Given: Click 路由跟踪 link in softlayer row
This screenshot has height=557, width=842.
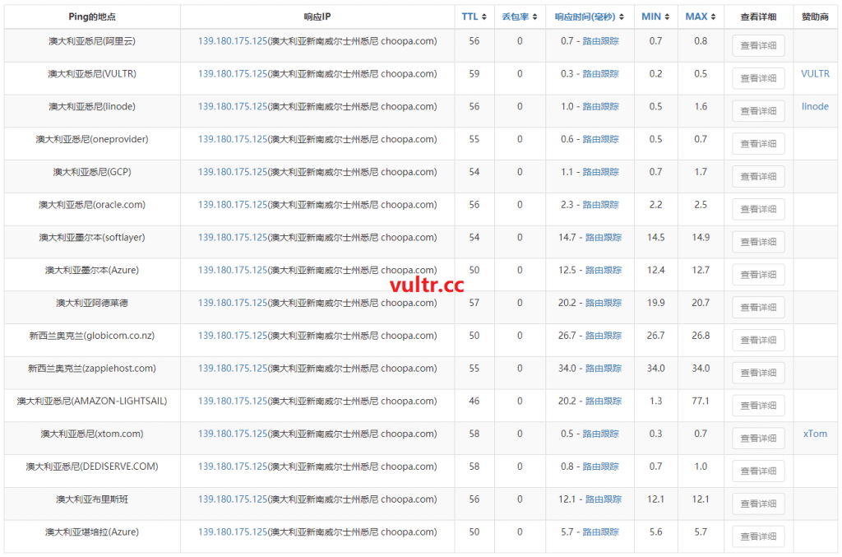Looking at the screenshot, I should point(603,238).
